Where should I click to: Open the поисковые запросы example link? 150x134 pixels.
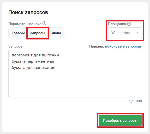point(123,46)
